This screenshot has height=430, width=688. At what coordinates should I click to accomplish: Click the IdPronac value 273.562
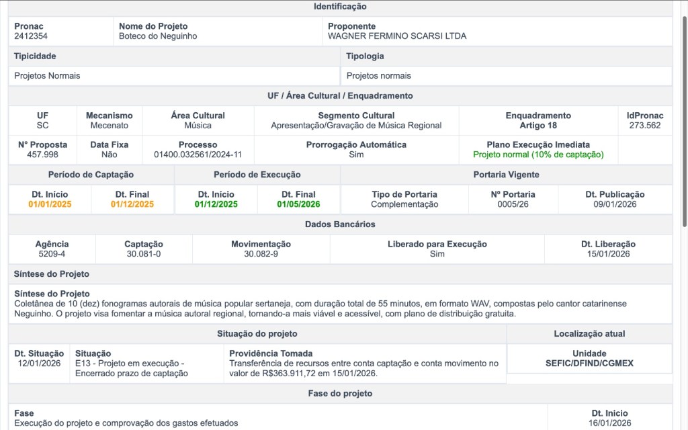(644, 126)
